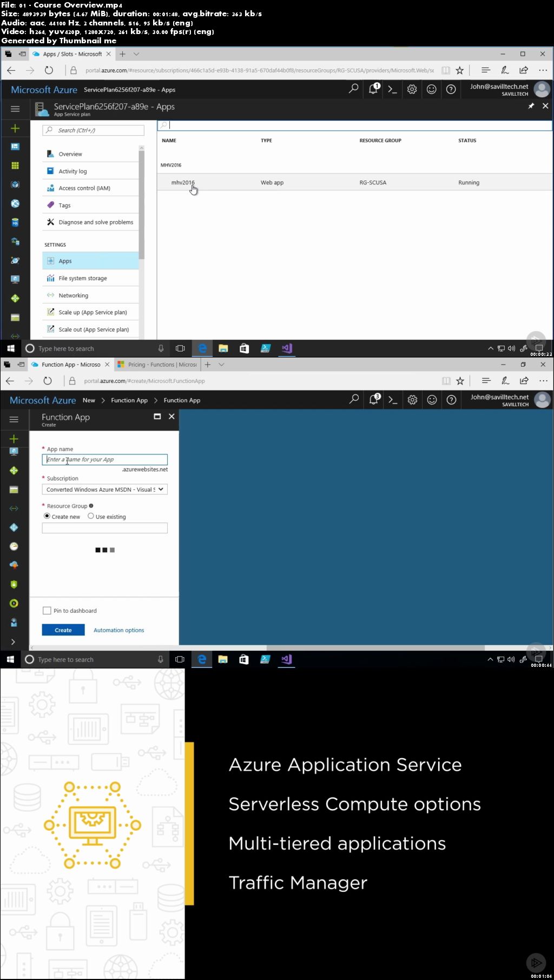
Task: Click feedback smiley in Function App window
Action: (432, 400)
